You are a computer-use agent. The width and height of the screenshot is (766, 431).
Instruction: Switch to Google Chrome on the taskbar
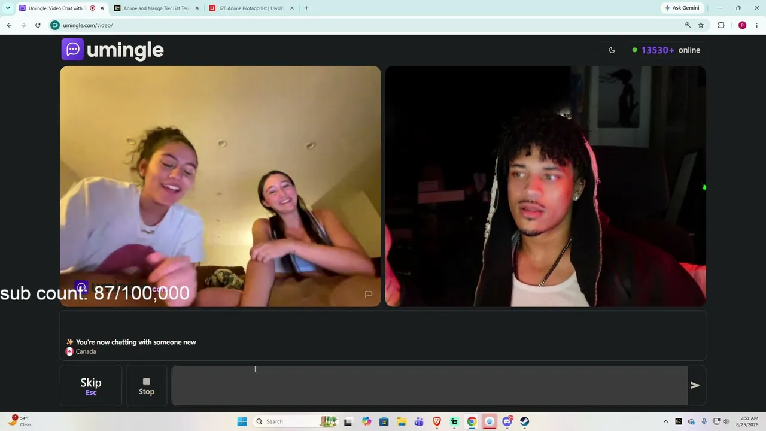click(472, 421)
